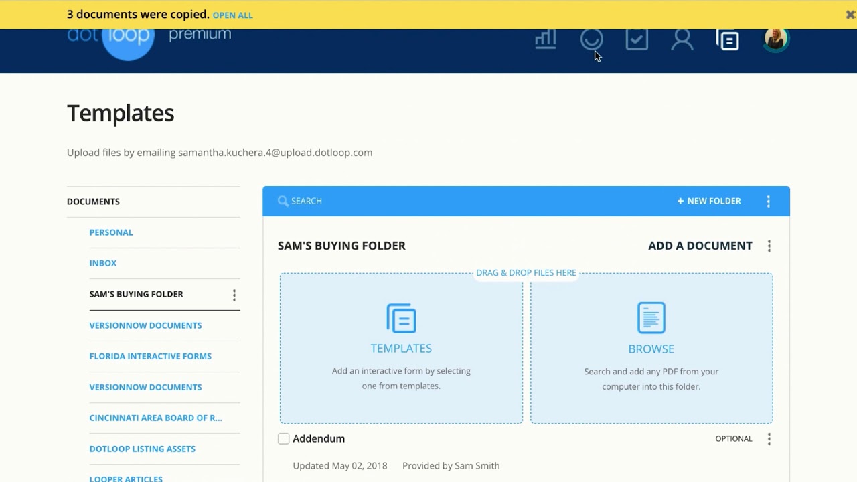Open the Addendum document options menu
The height and width of the screenshot is (482, 857).
pos(769,439)
